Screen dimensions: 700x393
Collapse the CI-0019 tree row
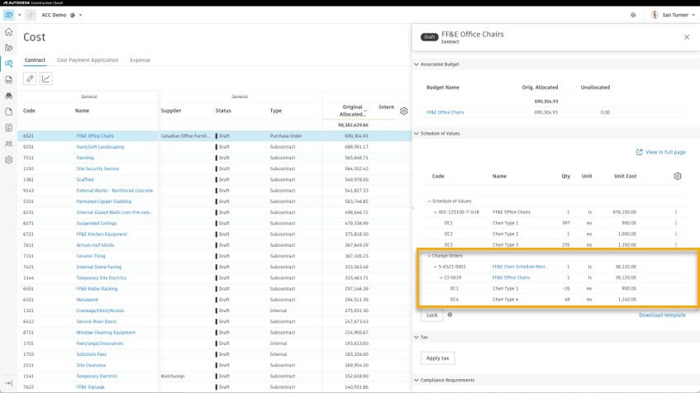coord(441,277)
